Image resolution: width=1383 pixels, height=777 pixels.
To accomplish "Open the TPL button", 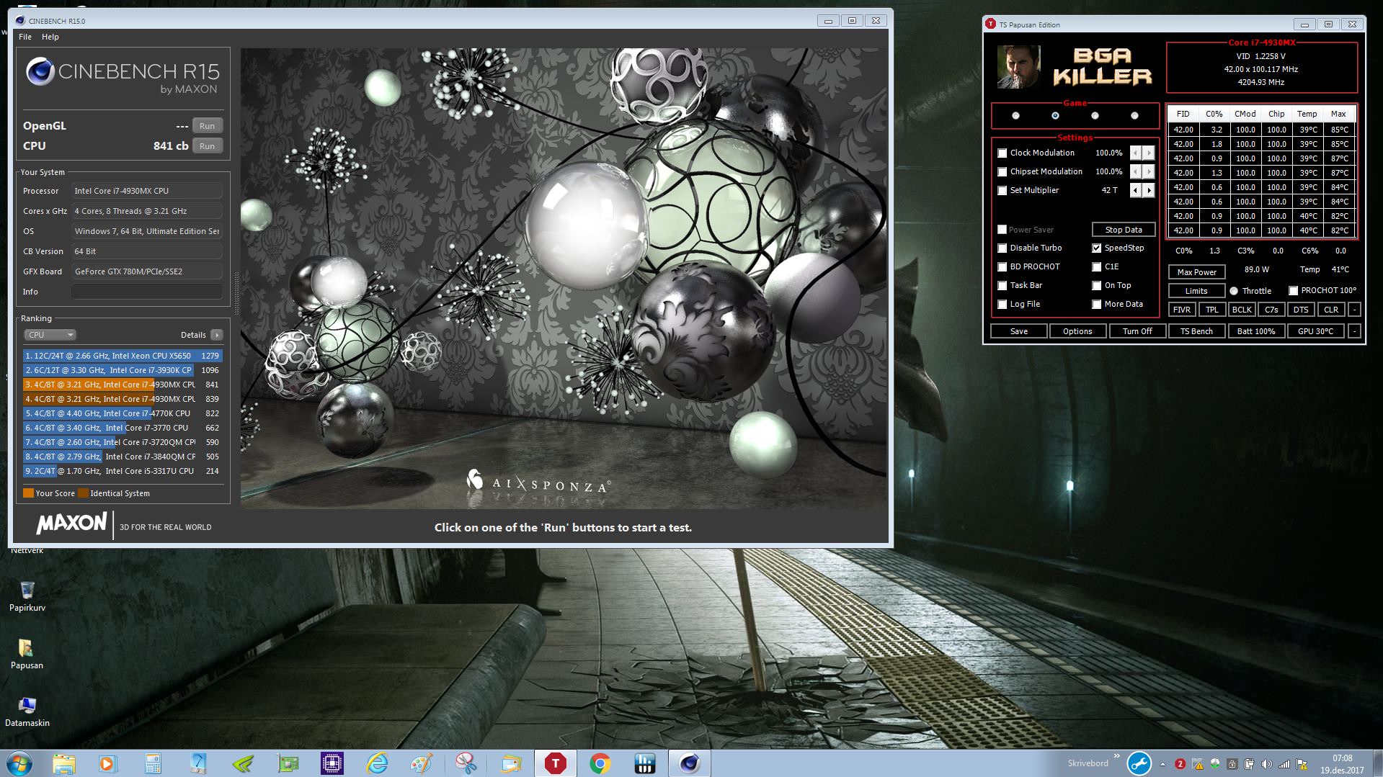I will (x=1212, y=310).
